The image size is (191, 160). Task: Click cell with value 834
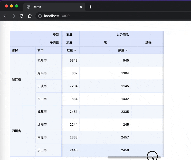[x=70, y=99]
